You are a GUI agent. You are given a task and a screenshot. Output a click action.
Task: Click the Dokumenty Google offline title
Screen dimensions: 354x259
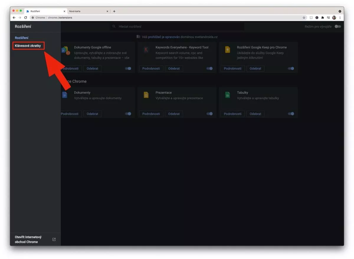93,47
